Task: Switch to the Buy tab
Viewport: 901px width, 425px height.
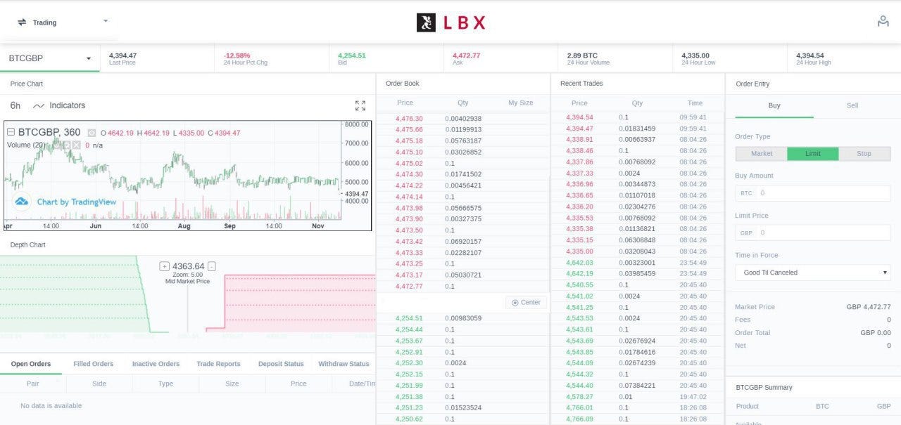Action: coord(774,105)
